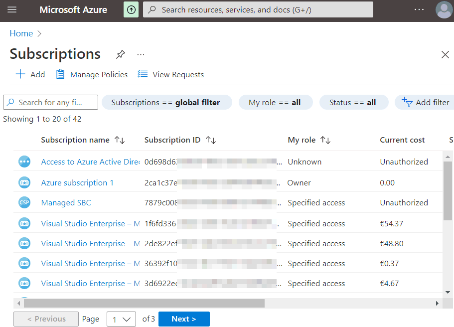Click the icon of the row costing €48.80
454x327 pixels.
click(x=24, y=244)
